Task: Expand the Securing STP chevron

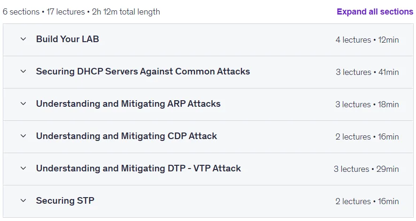Action: click(x=23, y=200)
